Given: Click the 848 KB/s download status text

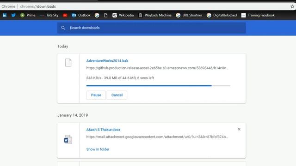Looking at the screenshot, I should coord(120,78).
